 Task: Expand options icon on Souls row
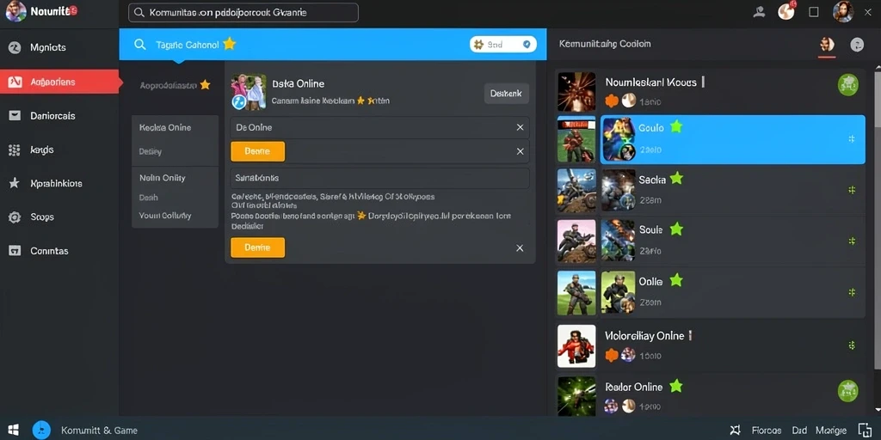pos(852,241)
